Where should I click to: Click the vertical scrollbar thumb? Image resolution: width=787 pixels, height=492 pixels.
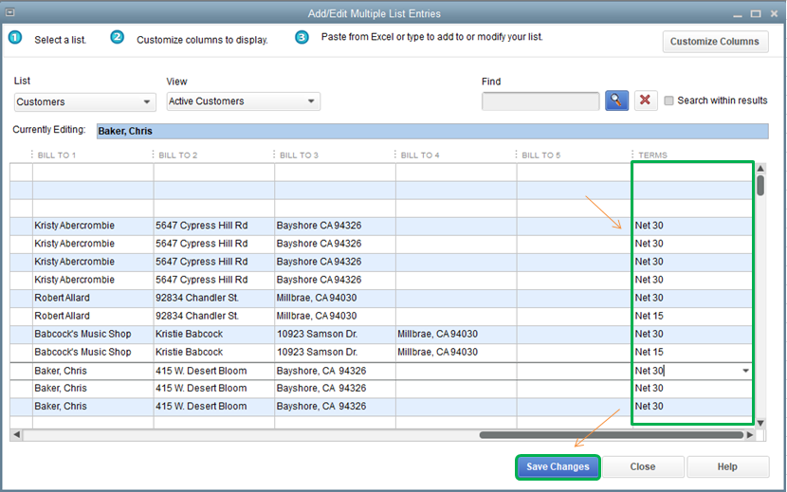click(x=760, y=185)
